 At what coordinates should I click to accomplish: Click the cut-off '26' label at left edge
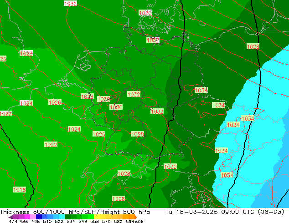3,59
